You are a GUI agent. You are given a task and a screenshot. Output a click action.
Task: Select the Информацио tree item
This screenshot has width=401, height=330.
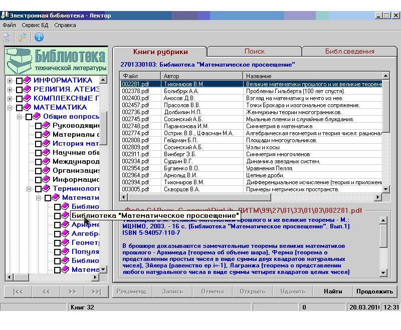76,179
